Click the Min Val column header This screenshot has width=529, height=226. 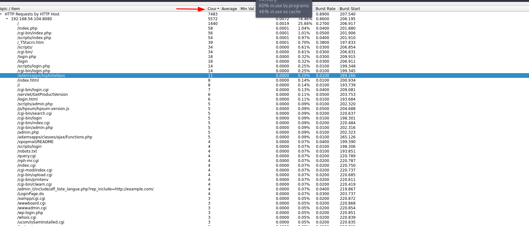[x=247, y=9]
